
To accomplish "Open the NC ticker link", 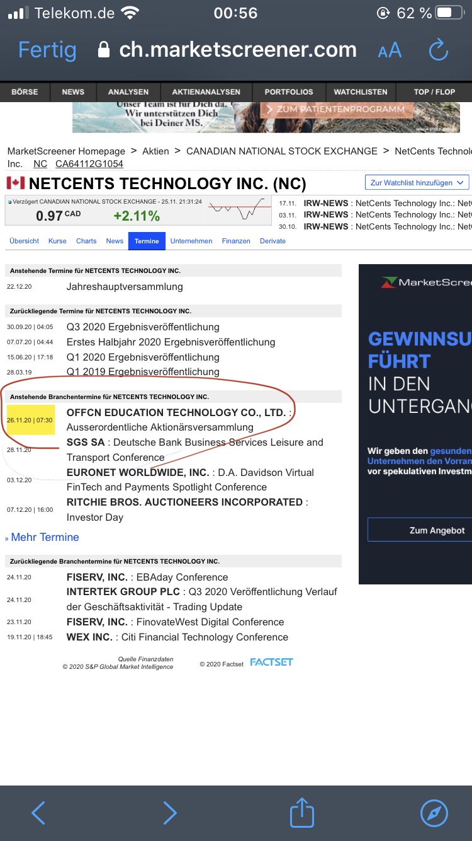I will pyautogui.click(x=40, y=164).
